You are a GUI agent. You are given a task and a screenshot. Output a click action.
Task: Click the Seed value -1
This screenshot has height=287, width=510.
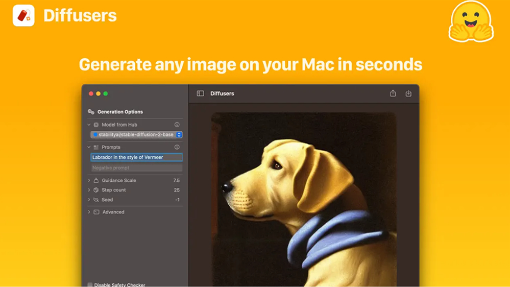click(177, 200)
